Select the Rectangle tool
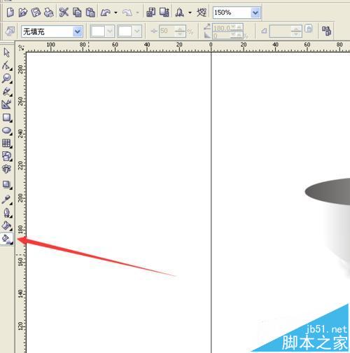350x353 pixels. coord(7,118)
